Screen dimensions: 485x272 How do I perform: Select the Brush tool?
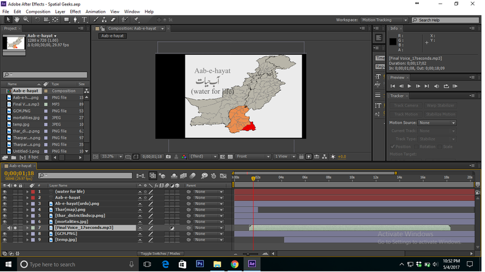click(x=96, y=20)
